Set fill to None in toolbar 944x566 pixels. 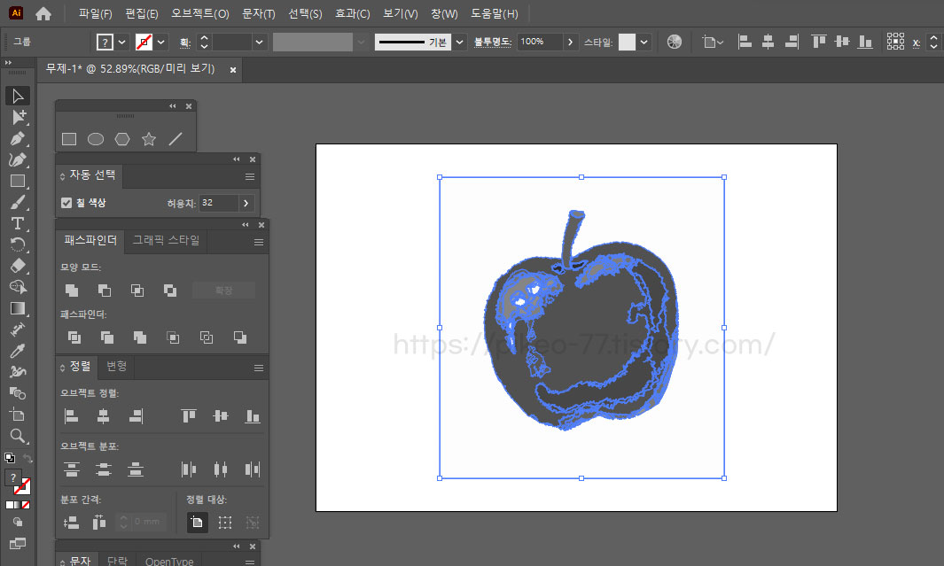point(26,505)
